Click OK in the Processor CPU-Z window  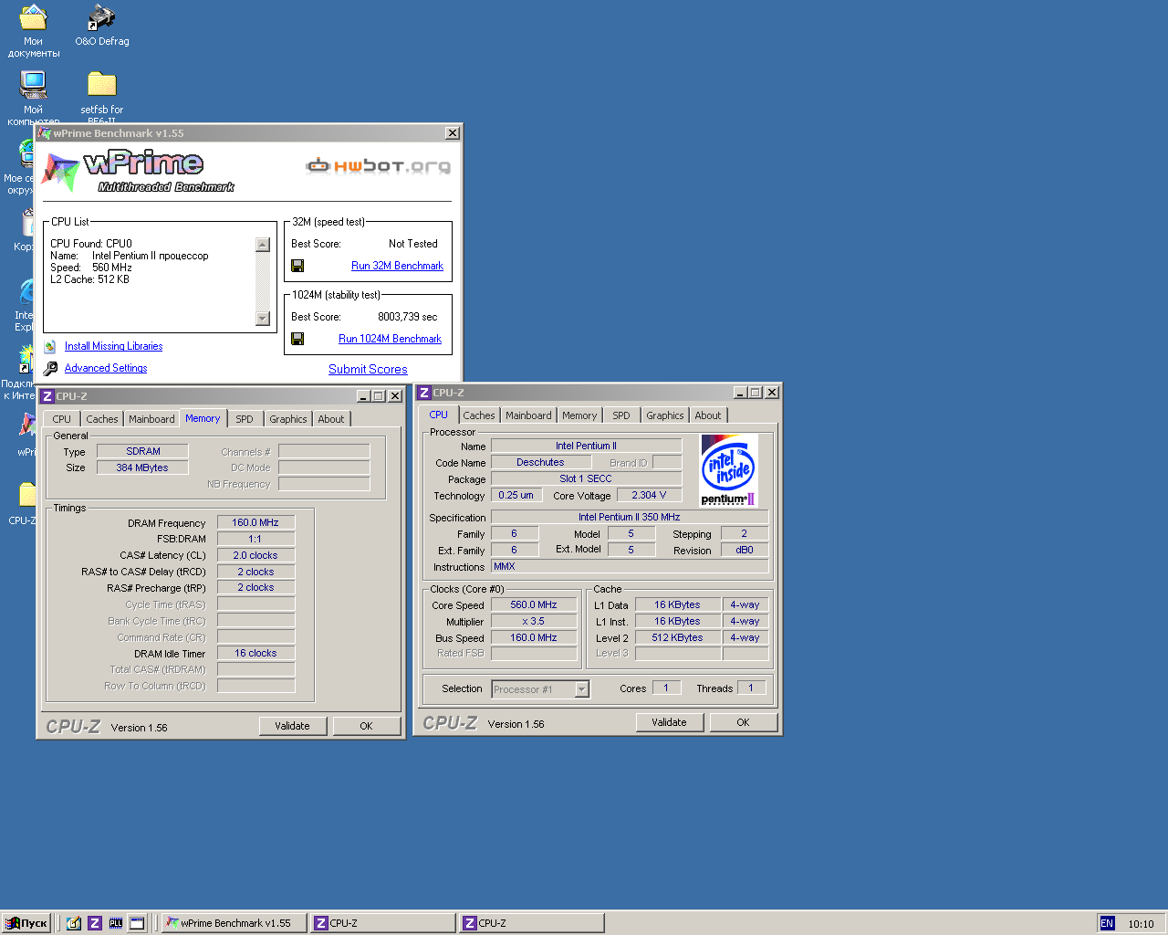click(x=743, y=722)
